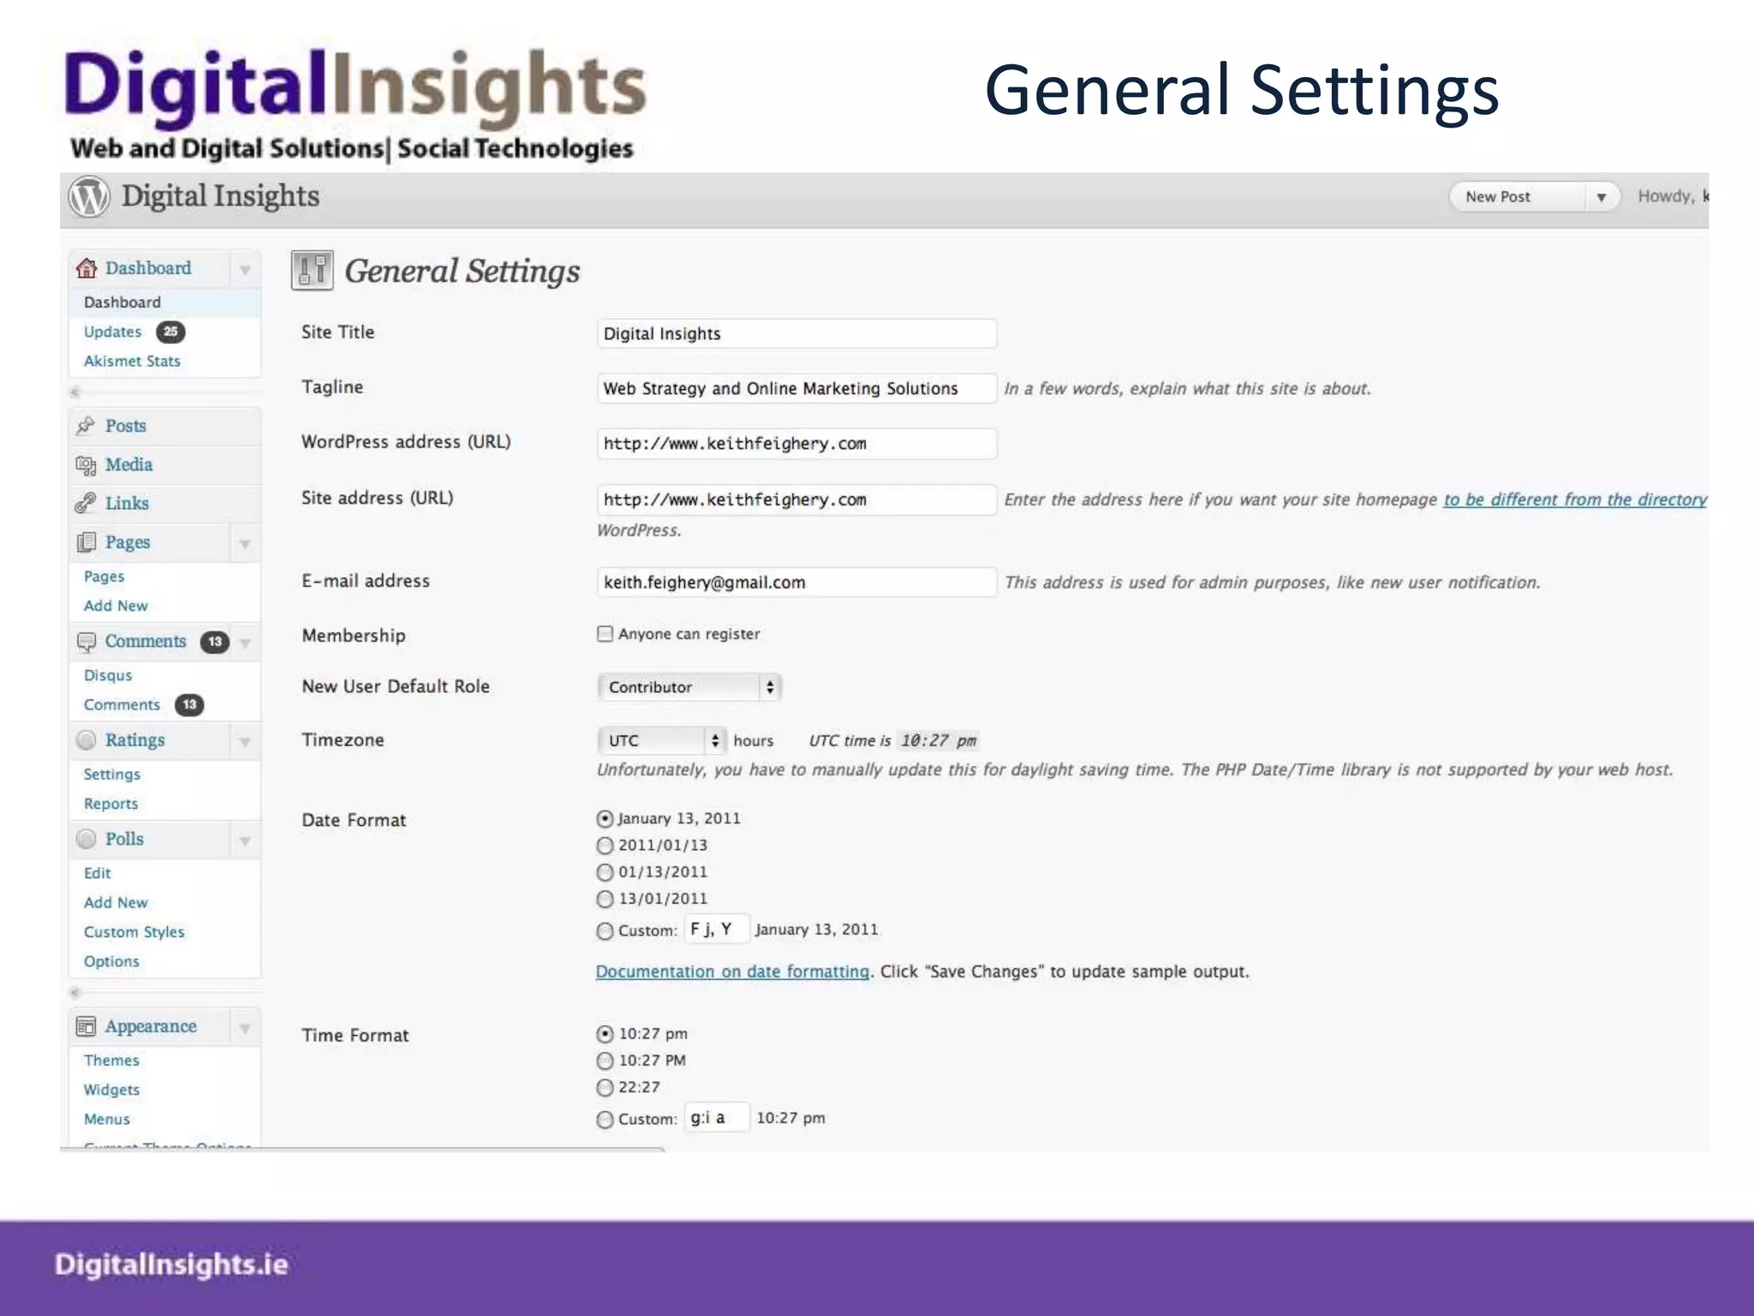
Task: Click the Pages icon in sidebar
Action: tap(86, 542)
